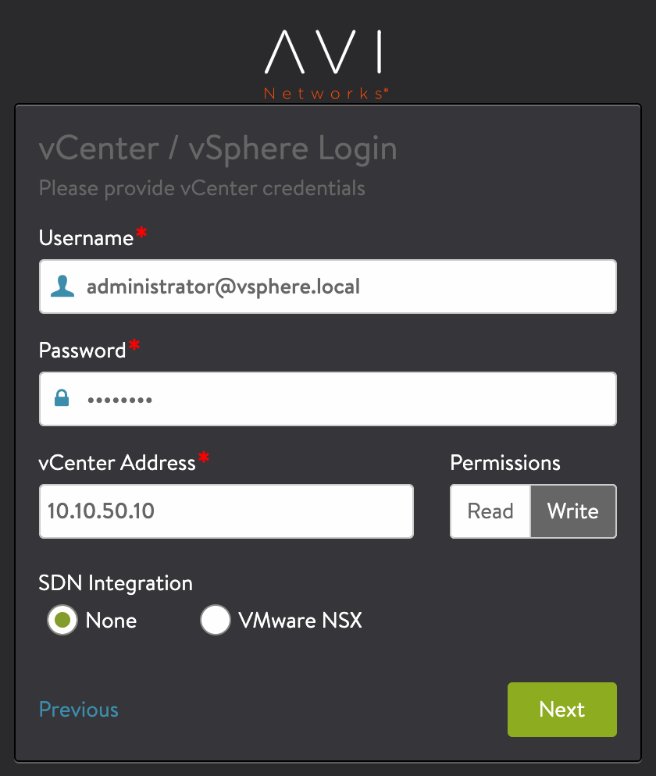This screenshot has height=776, width=656.
Task: Click the 'vCenter / vSphere Login' heading
Action: point(218,148)
